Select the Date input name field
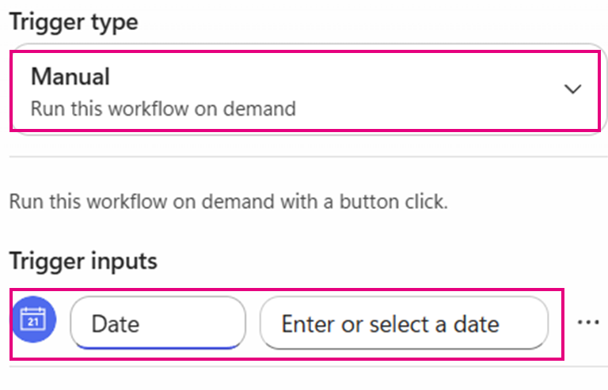Screen dimensions: 608x390 pos(158,323)
